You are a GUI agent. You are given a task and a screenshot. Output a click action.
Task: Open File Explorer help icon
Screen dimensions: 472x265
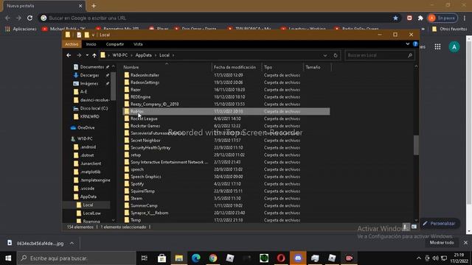tap(415, 44)
